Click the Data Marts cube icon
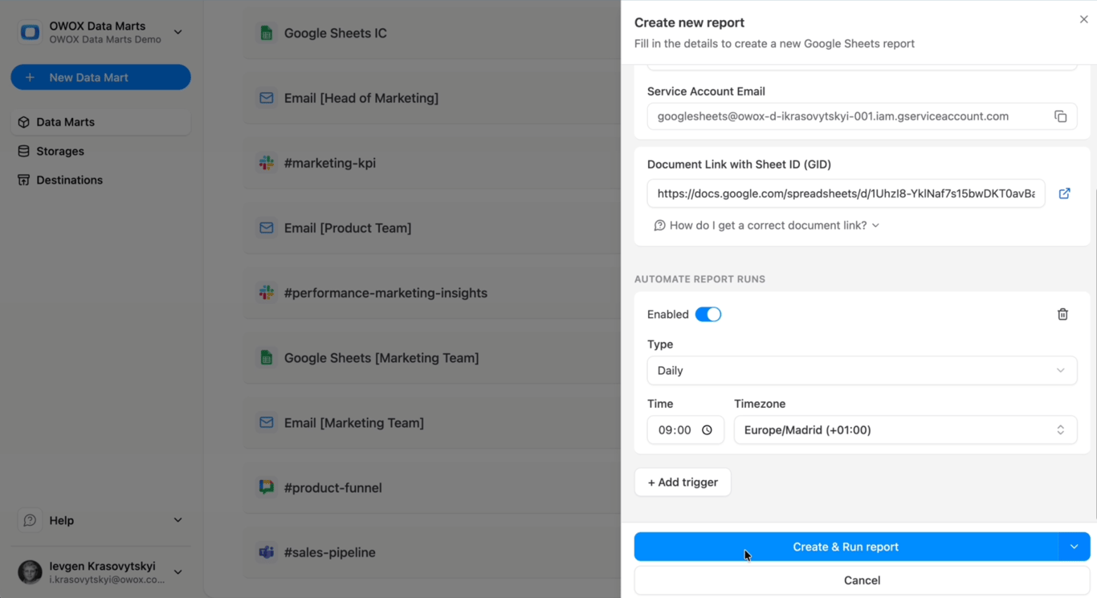 click(x=23, y=122)
